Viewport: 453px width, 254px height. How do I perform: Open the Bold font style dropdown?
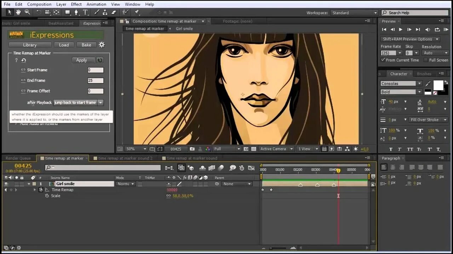pos(401,92)
